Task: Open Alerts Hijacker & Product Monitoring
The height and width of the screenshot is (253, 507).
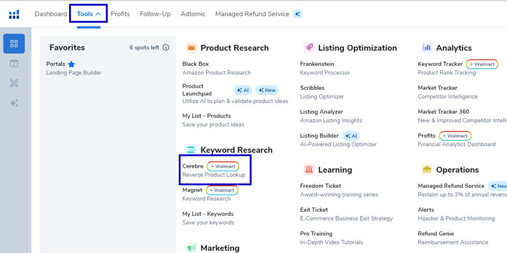Action: [x=456, y=214]
